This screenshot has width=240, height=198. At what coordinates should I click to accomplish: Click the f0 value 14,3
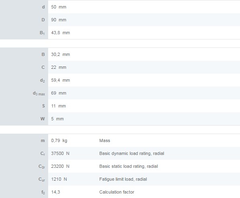pos(55,192)
